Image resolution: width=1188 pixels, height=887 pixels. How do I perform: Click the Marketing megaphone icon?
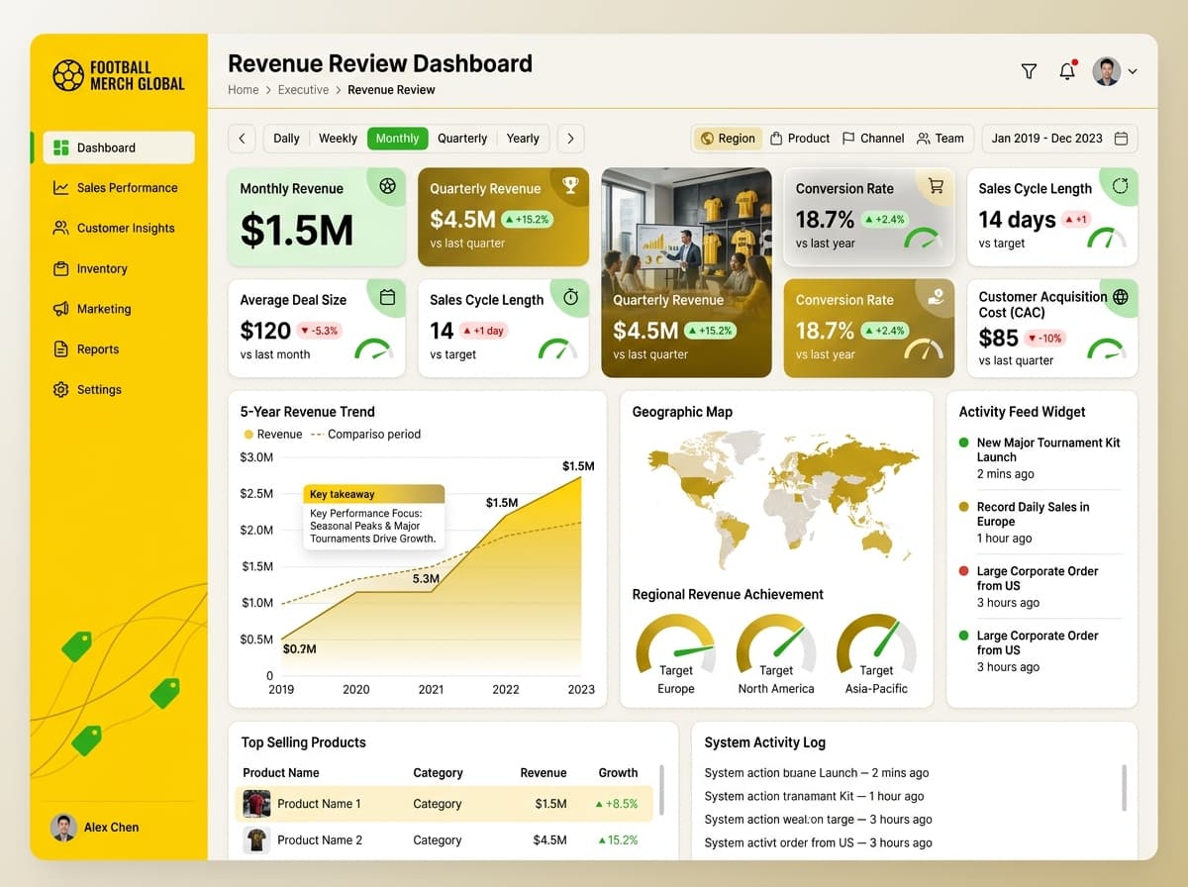pyautogui.click(x=60, y=309)
